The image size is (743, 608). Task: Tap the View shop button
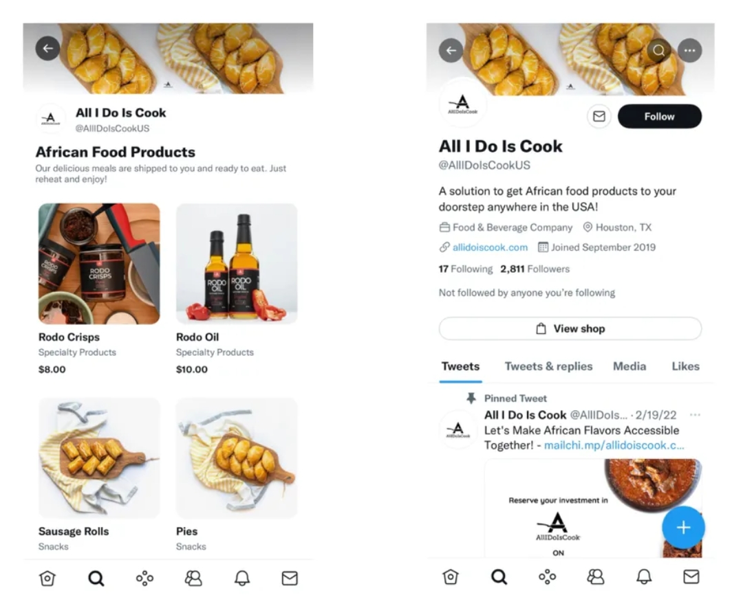[x=570, y=328]
